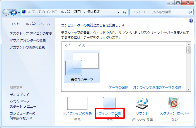Select すべてのコントロール パネル項目 breadcrumb
This screenshot has width=196, height=128.
(x=56, y=12)
